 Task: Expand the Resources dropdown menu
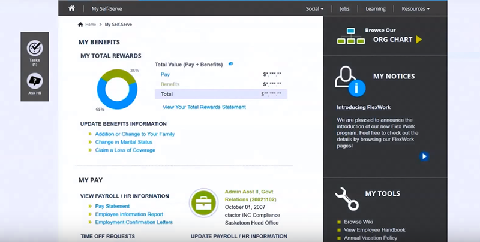point(415,9)
